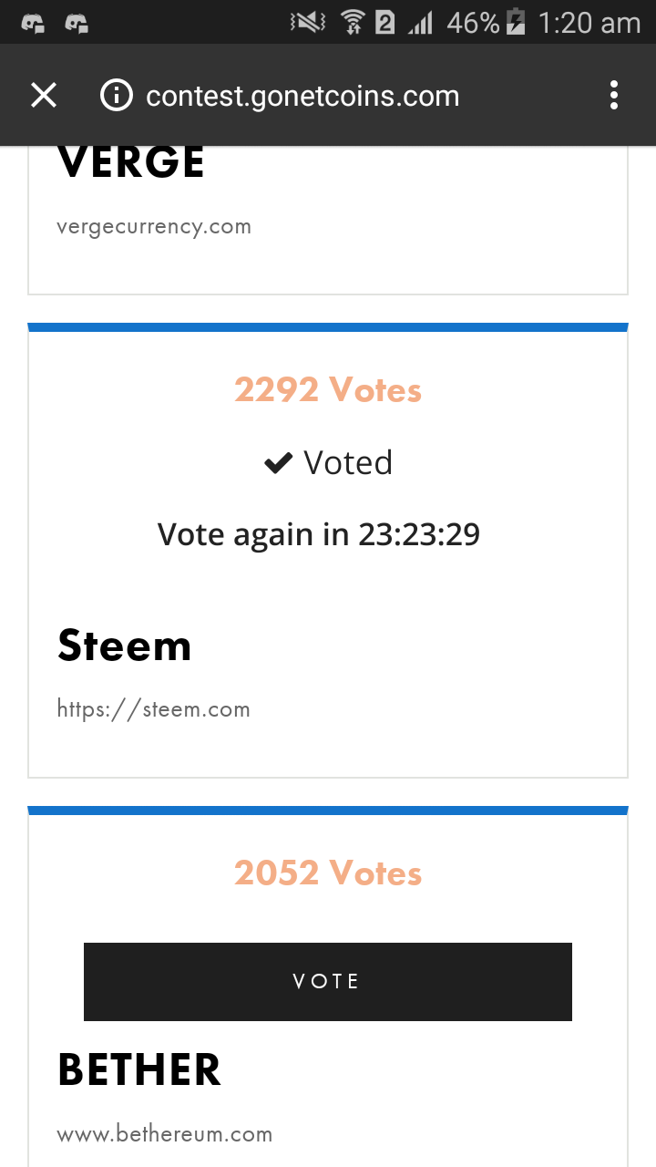Close the browser custom tab
Screen dimensions: 656x1167
pyautogui.click(x=44, y=95)
